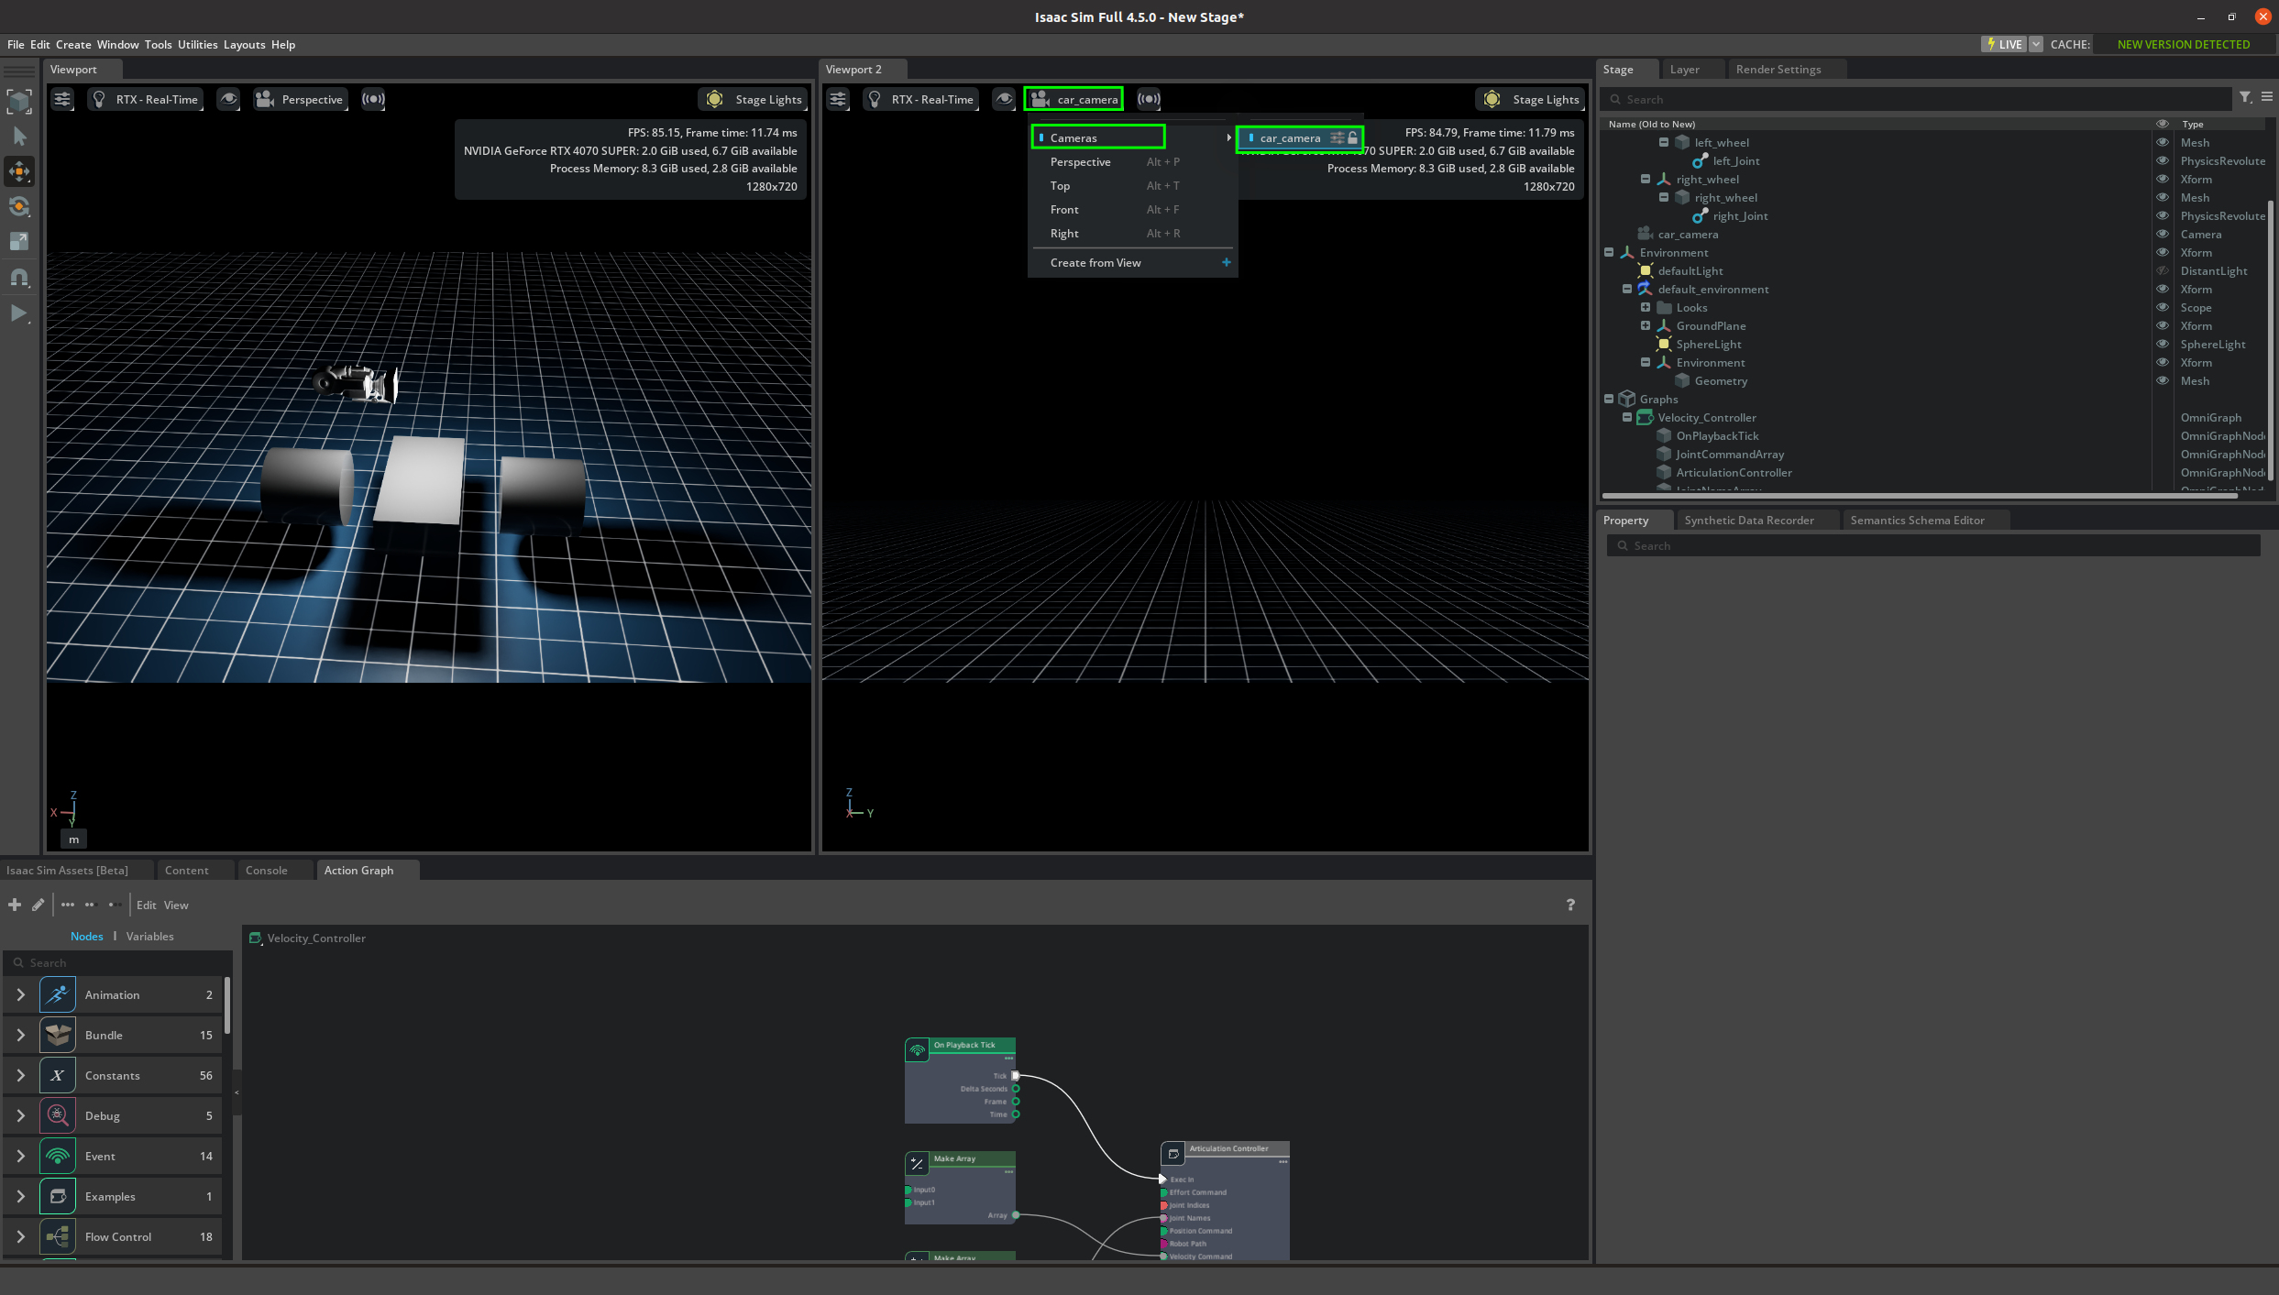
Task: Toggle visibility of GroundPlane prim
Action: tap(2163, 325)
